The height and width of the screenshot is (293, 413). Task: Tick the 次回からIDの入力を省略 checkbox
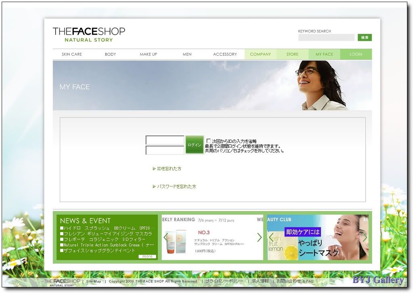(209, 141)
